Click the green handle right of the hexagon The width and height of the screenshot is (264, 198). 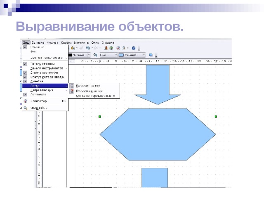(216, 116)
